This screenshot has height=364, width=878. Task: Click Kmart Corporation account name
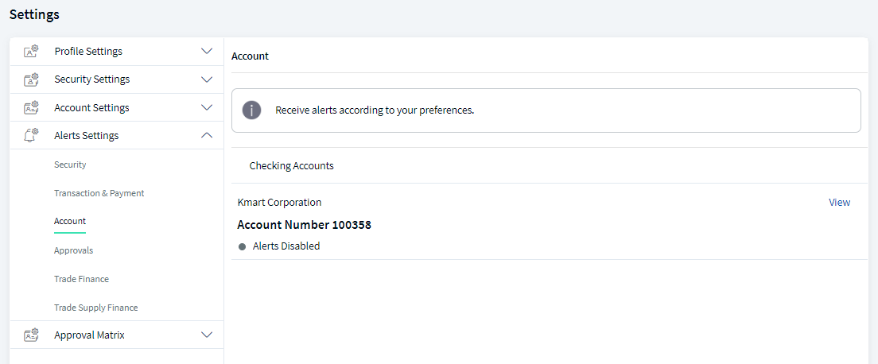point(279,202)
